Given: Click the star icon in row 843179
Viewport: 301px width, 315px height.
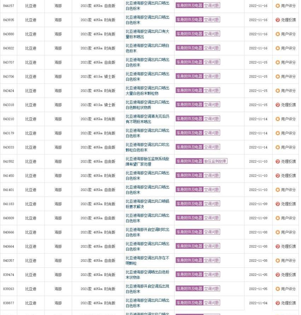Looking at the screenshot, I should coord(278,133).
